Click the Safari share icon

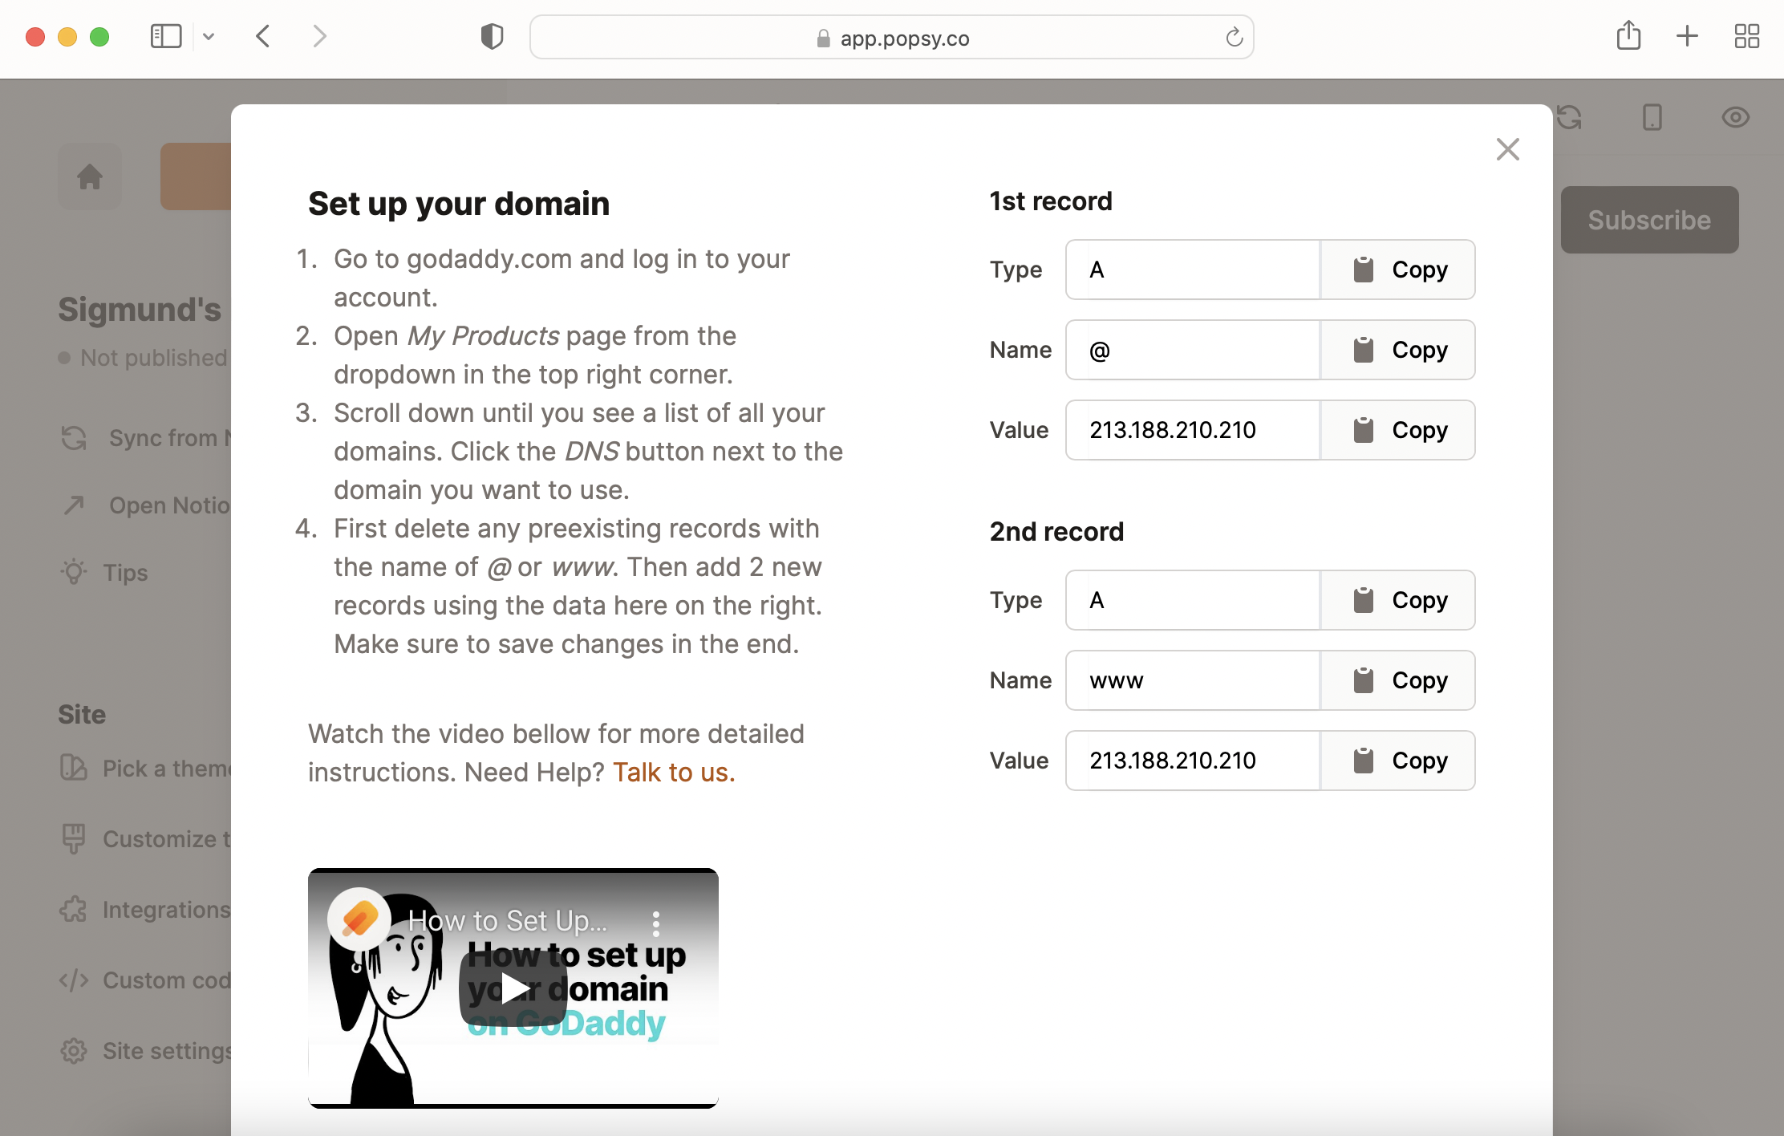[x=1628, y=36]
